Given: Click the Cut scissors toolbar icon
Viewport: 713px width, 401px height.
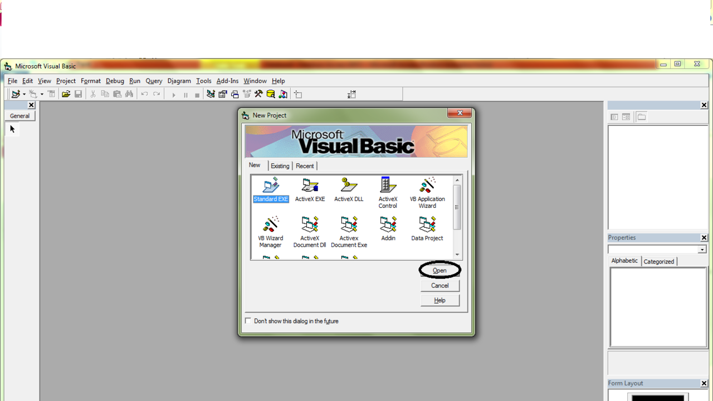Looking at the screenshot, I should 93,94.
